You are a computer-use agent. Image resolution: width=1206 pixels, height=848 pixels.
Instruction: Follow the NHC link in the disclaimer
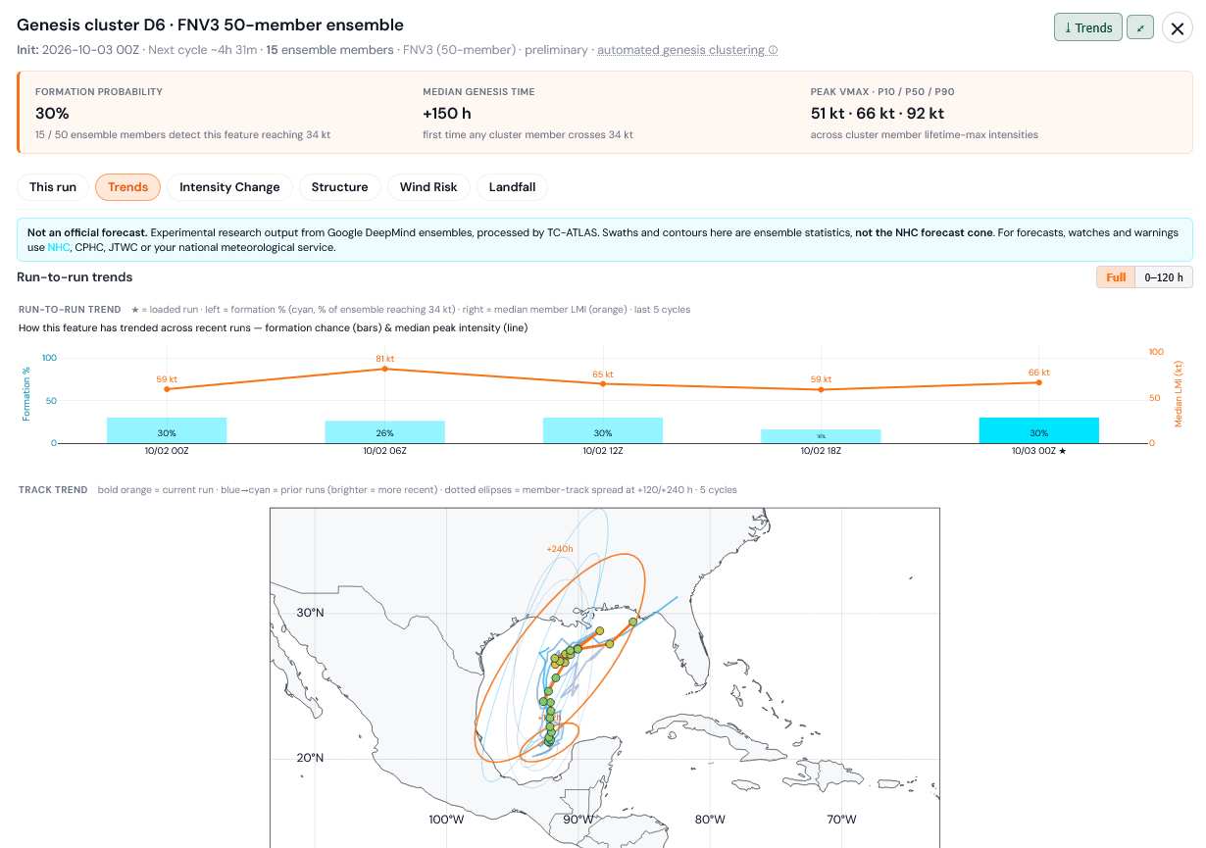click(x=59, y=247)
